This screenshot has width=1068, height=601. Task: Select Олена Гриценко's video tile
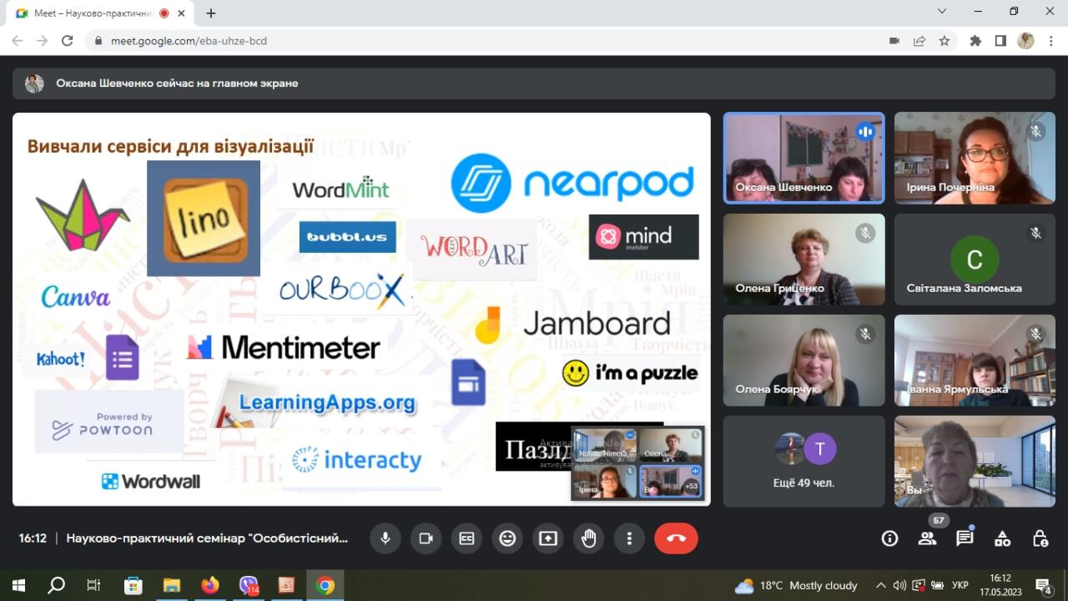point(804,260)
